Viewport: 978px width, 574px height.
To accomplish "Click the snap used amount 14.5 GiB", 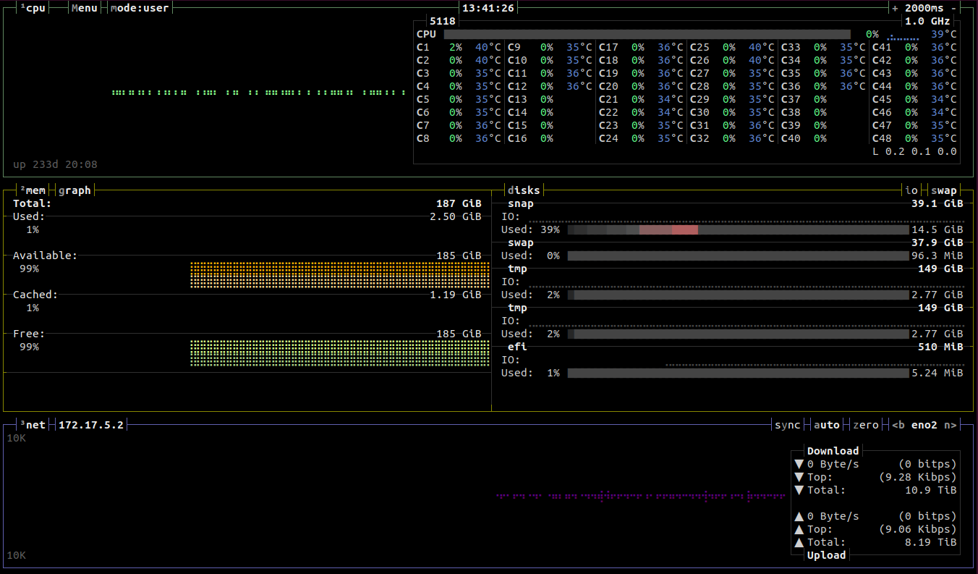I will point(937,229).
